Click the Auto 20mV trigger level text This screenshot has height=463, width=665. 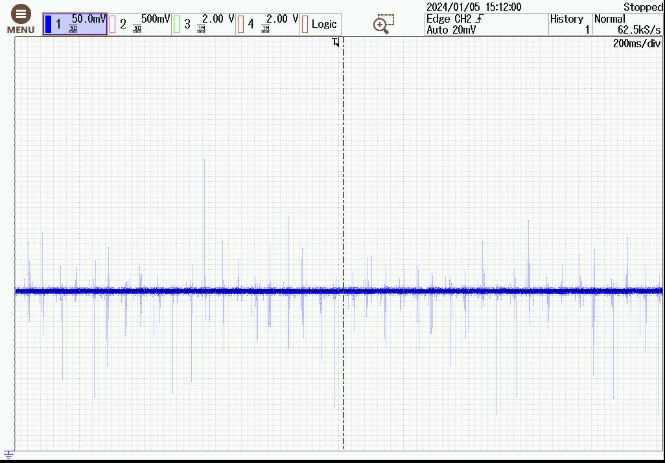pos(450,30)
